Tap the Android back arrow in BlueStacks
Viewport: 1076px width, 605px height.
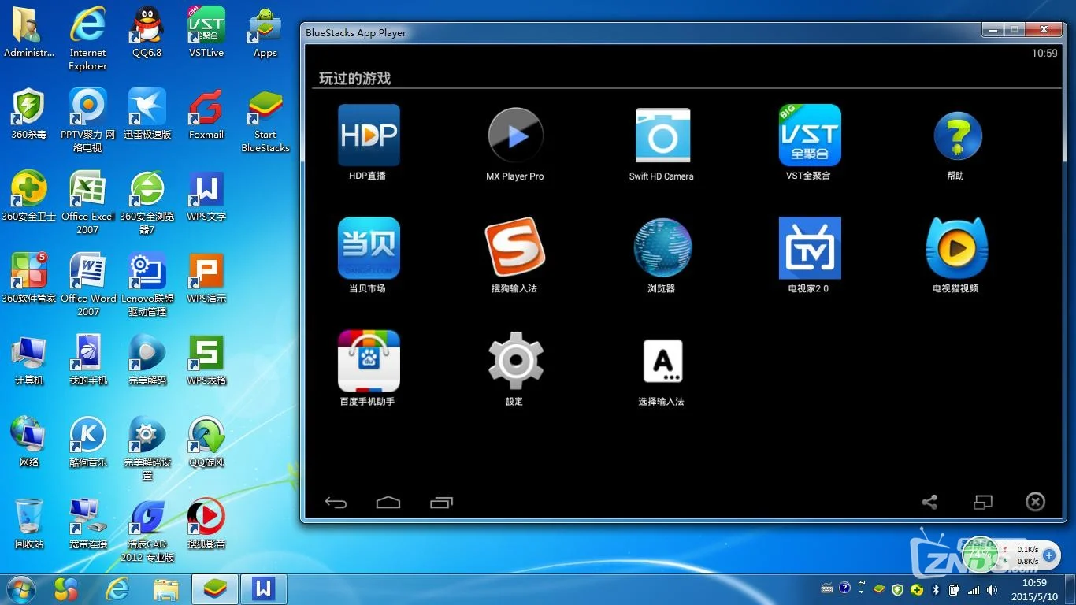336,503
